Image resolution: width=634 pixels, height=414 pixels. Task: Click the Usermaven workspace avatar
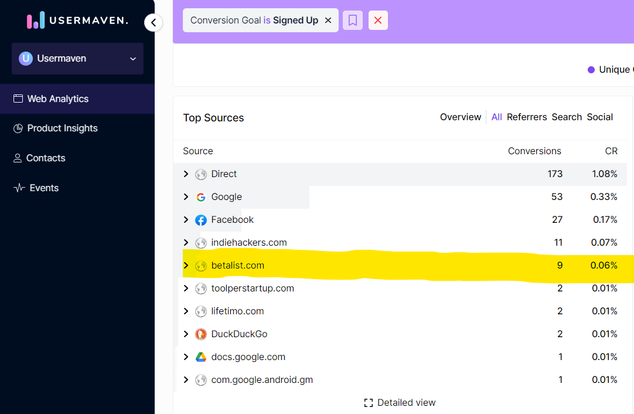(x=25, y=59)
